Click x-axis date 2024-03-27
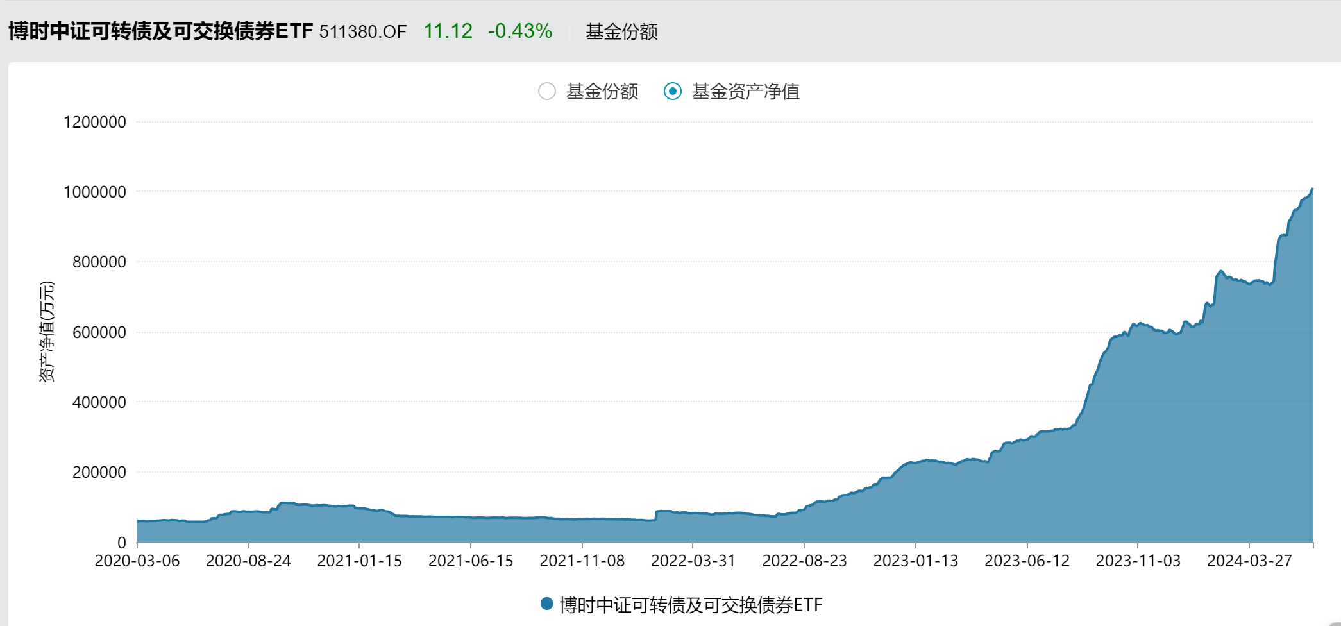 coord(1249,561)
